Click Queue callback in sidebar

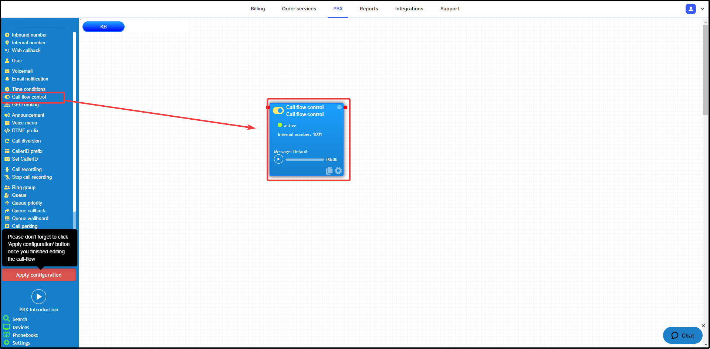28,211
